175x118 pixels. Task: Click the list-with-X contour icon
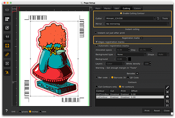tap(167, 101)
